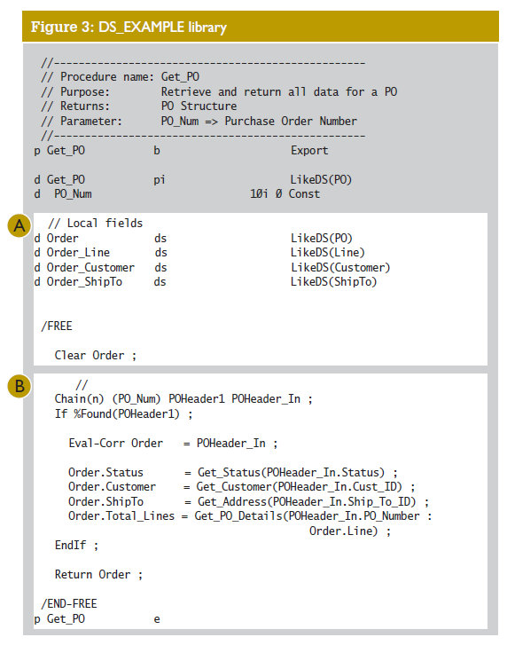The image size is (507, 645).
Task: Click the circular B marker badge
Action: click(19, 386)
